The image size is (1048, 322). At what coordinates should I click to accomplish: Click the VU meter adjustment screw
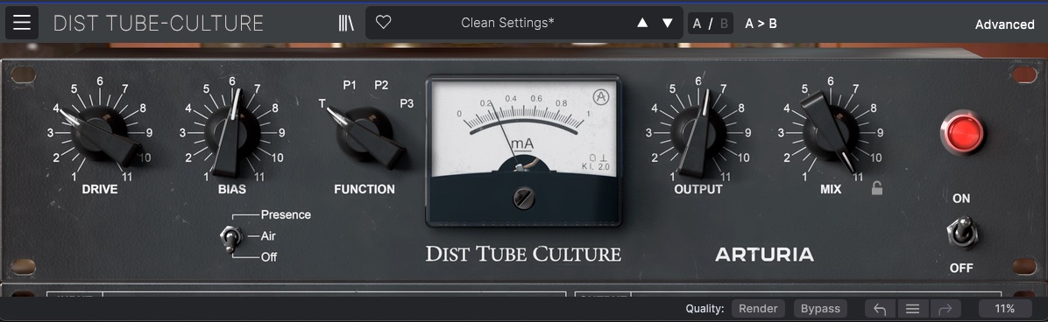point(522,199)
